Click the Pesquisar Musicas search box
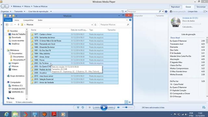 point(114,25)
